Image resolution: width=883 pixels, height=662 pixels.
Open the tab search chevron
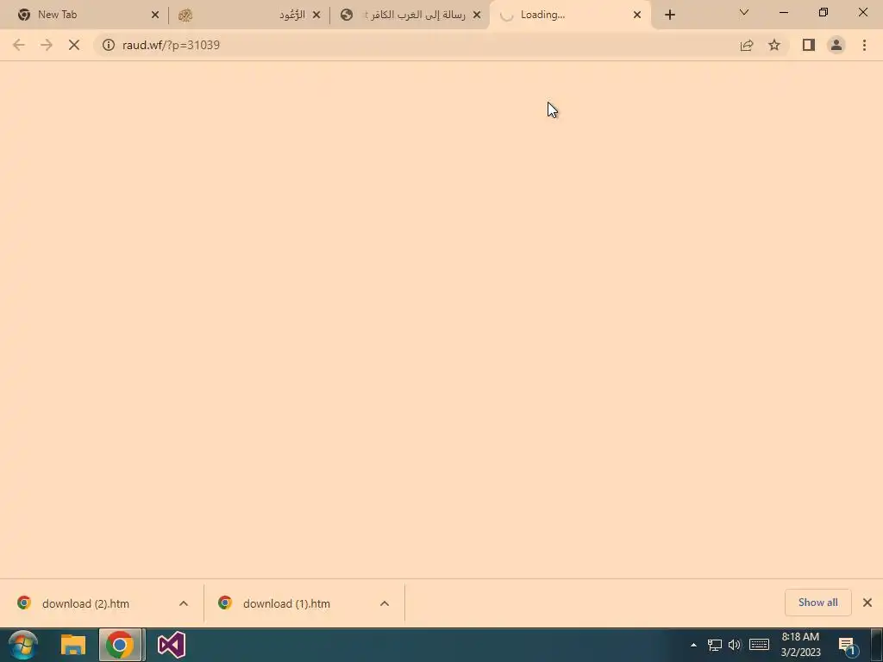point(744,12)
